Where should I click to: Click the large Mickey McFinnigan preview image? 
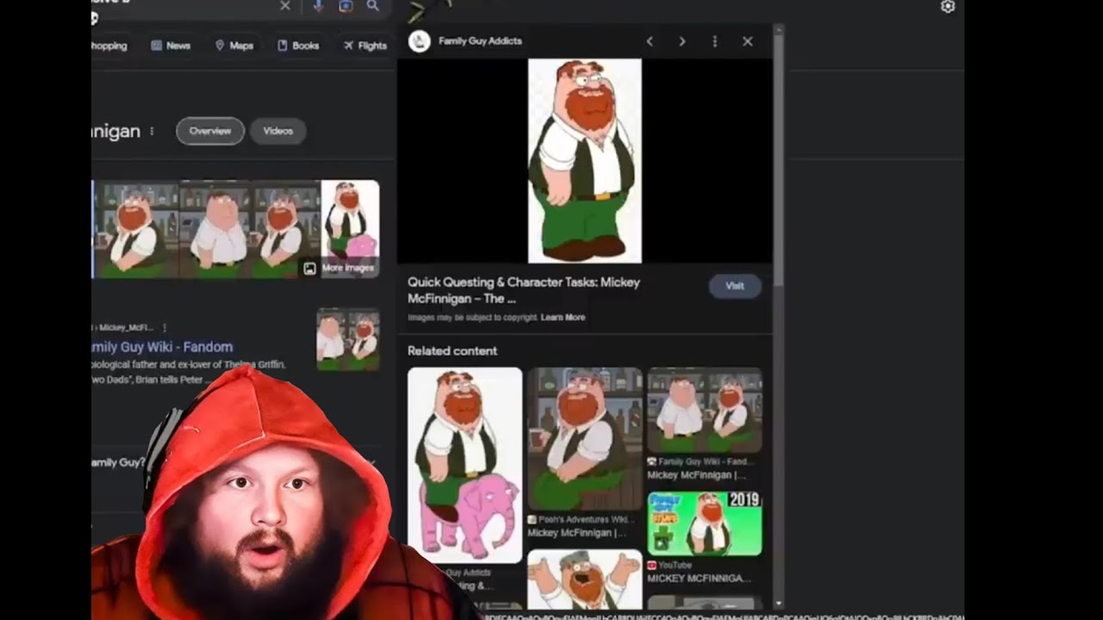tap(584, 160)
